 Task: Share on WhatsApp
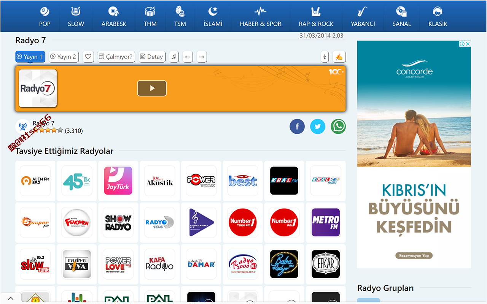(x=338, y=127)
